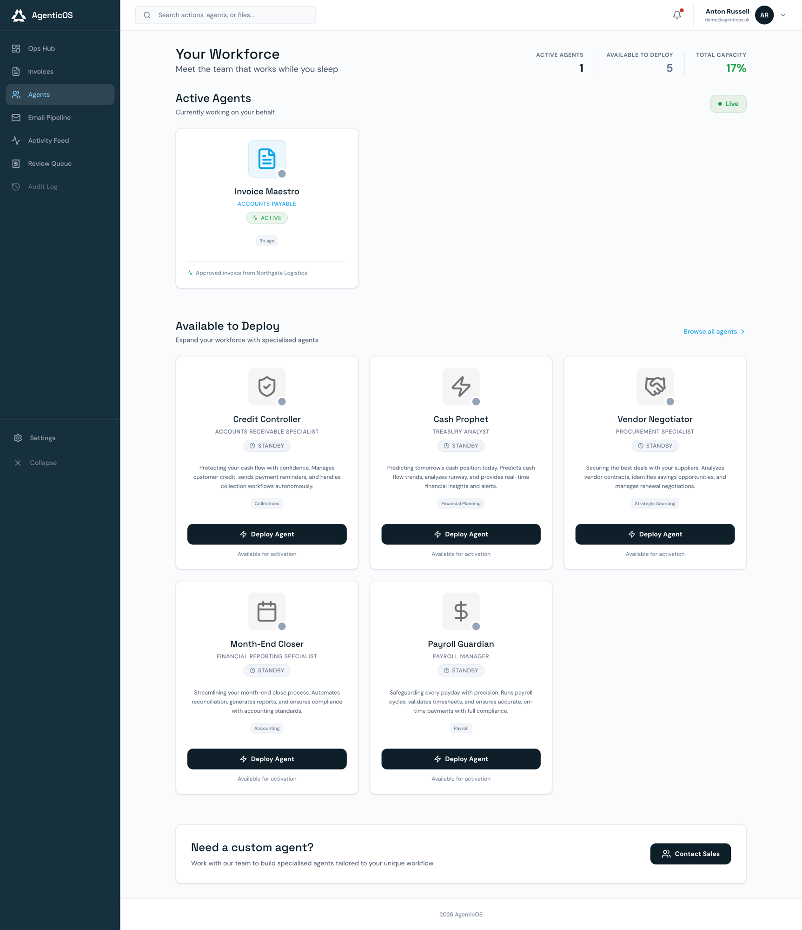This screenshot has width=802, height=930.
Task: Click the Invoice Maestro agent name
Action: point(267,192)
